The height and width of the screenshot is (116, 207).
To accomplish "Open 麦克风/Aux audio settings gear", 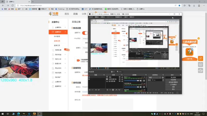I will pos(144,81).
